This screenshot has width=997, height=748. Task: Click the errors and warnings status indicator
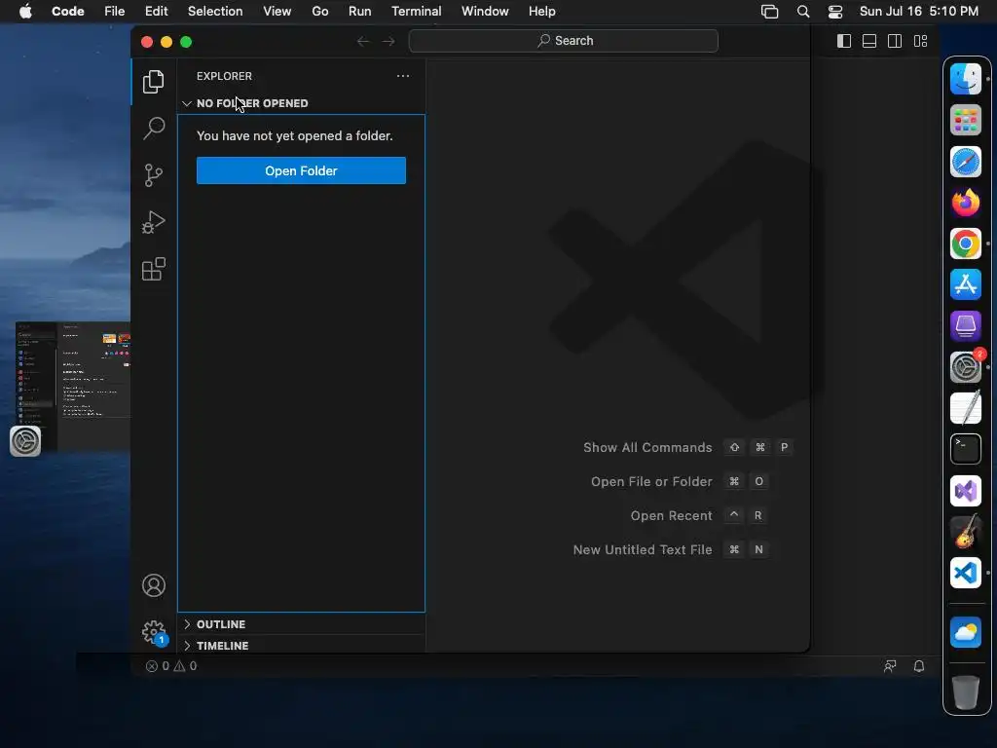click(x=171, y=666)
